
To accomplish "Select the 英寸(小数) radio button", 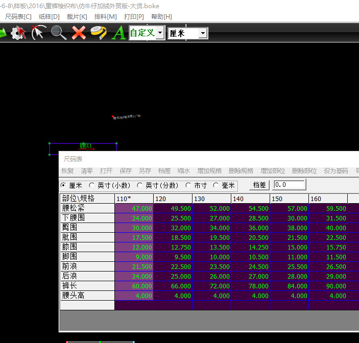I will 92,185.
